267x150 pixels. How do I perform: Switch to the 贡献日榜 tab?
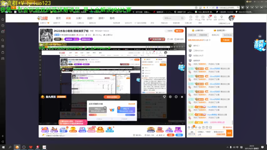[x=192, y=35]
